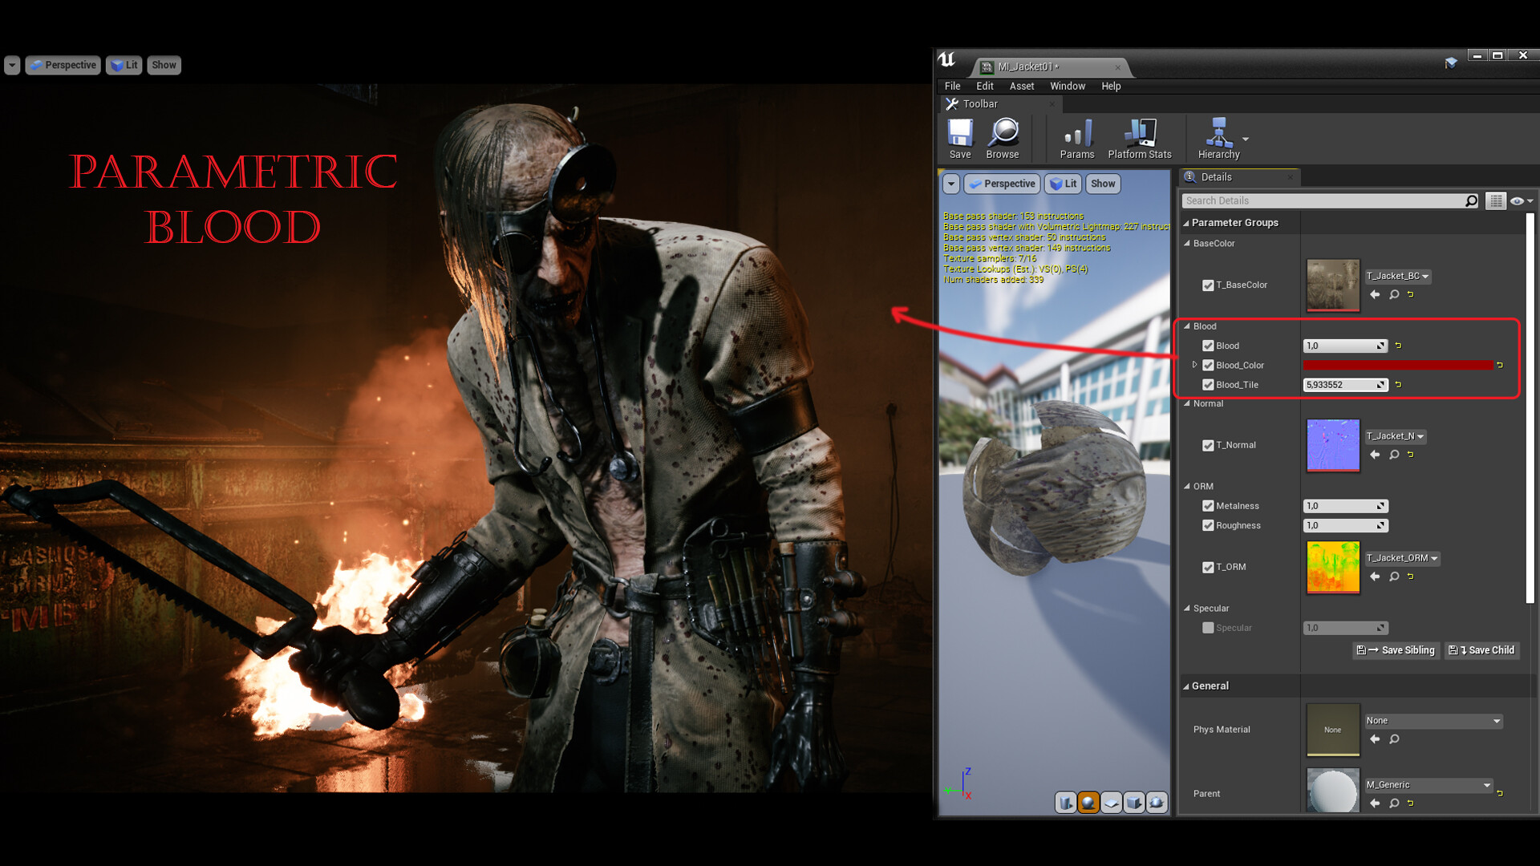Disable the Metalness parameter checkbox
The image size is (1540, 866).
[1208, 506]
